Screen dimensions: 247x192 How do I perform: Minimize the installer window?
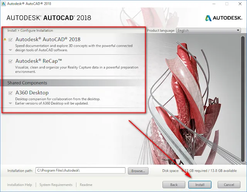(211, 3)
